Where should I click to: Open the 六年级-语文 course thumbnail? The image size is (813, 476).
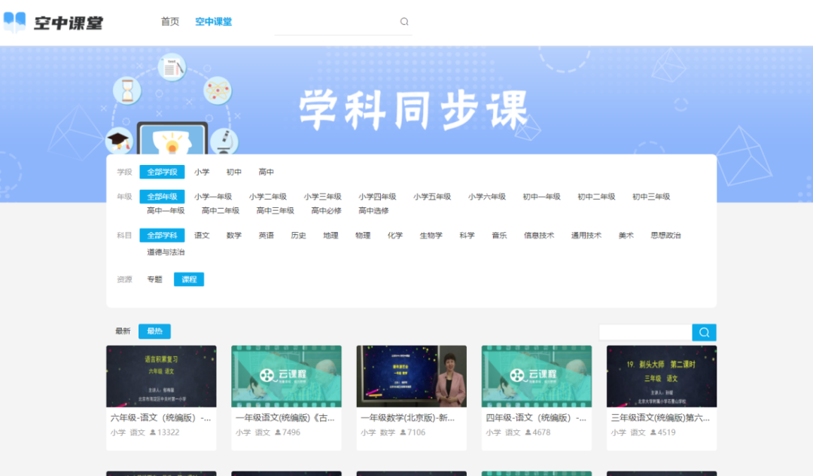(x=161, y=377)
